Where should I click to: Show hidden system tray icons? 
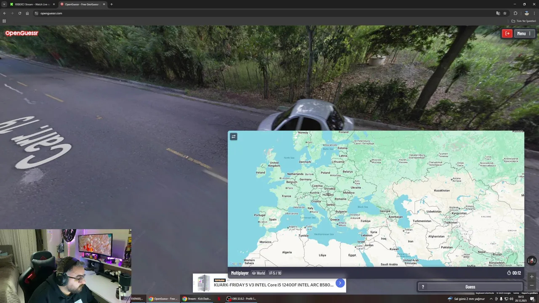pyautogui.click(x=491, y=299)
